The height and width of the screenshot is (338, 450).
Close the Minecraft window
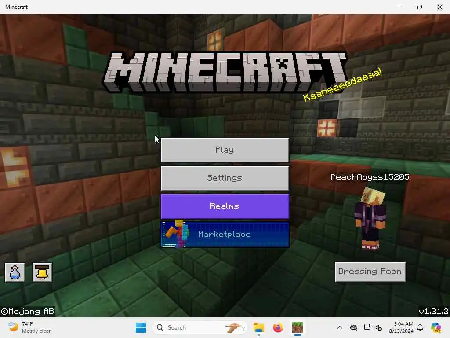click(x=439, y=7)
